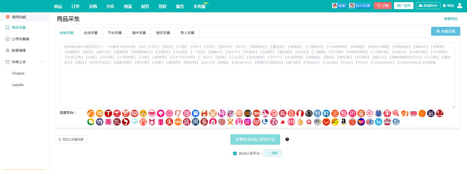The image size is (467, 170).
Task: Select the red K3 platform icon
Action: (x=440, y=113)
